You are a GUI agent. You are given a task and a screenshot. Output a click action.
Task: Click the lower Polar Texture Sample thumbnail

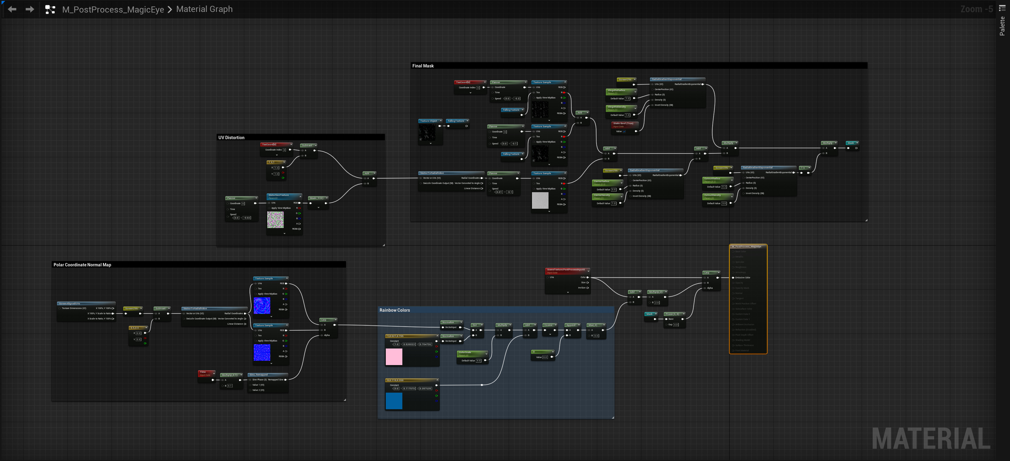262,353
